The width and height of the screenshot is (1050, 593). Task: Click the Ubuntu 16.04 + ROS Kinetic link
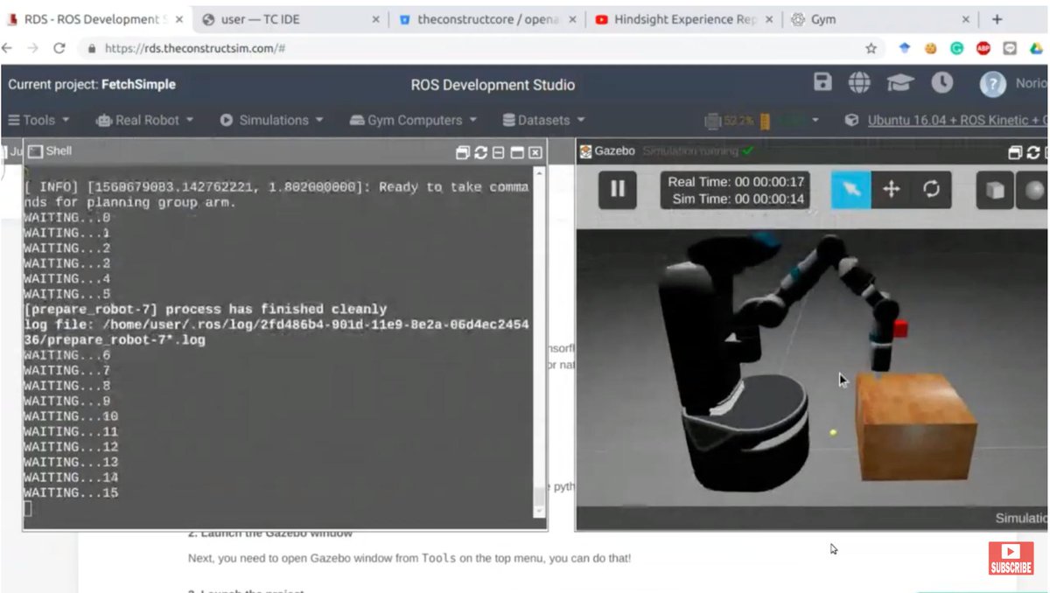[956, 120]
